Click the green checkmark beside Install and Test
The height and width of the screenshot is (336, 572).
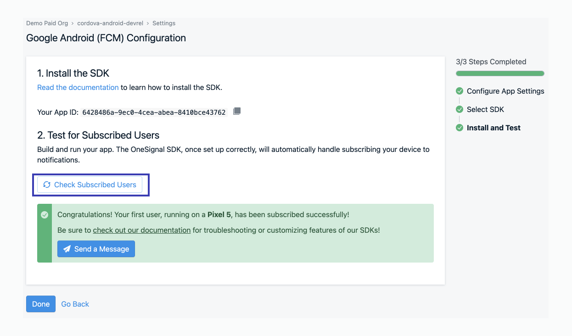coord(460,128)
